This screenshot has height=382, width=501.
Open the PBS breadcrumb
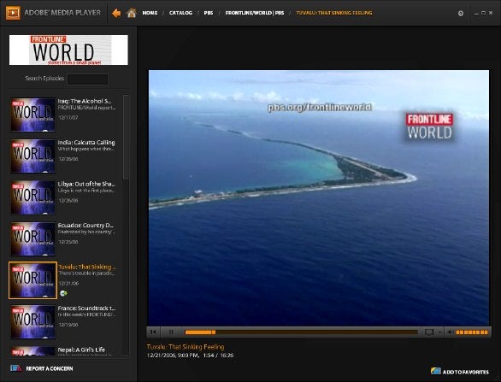[209, 13]
